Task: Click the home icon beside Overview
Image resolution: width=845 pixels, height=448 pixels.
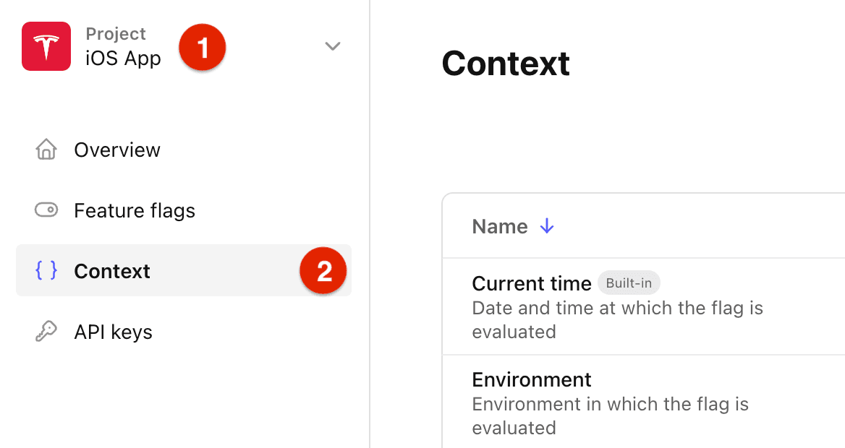Action: tap(46, 150)
